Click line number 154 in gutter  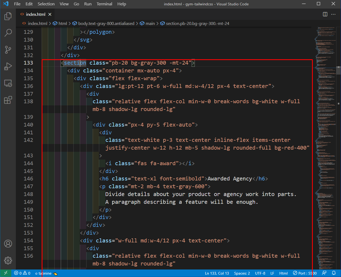(x=28, y=241)
